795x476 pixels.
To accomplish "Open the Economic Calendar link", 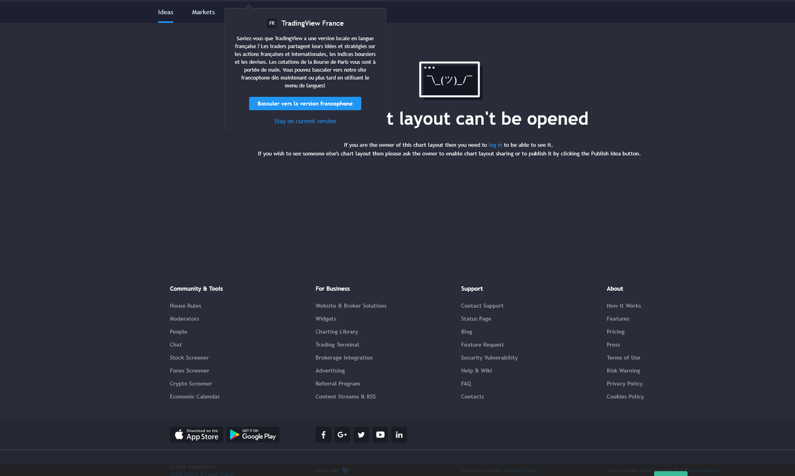I will tap(195, 397).
